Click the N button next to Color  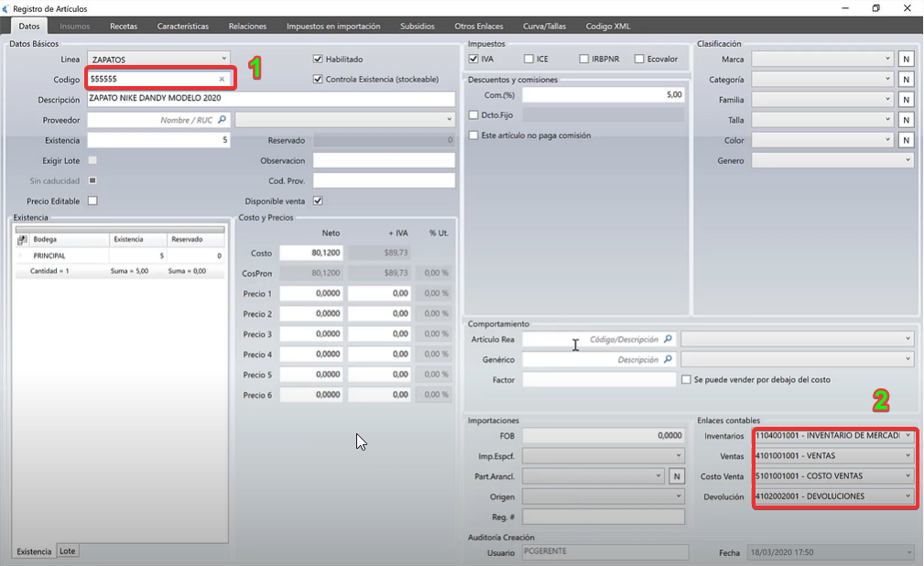(x=907, y=140)
